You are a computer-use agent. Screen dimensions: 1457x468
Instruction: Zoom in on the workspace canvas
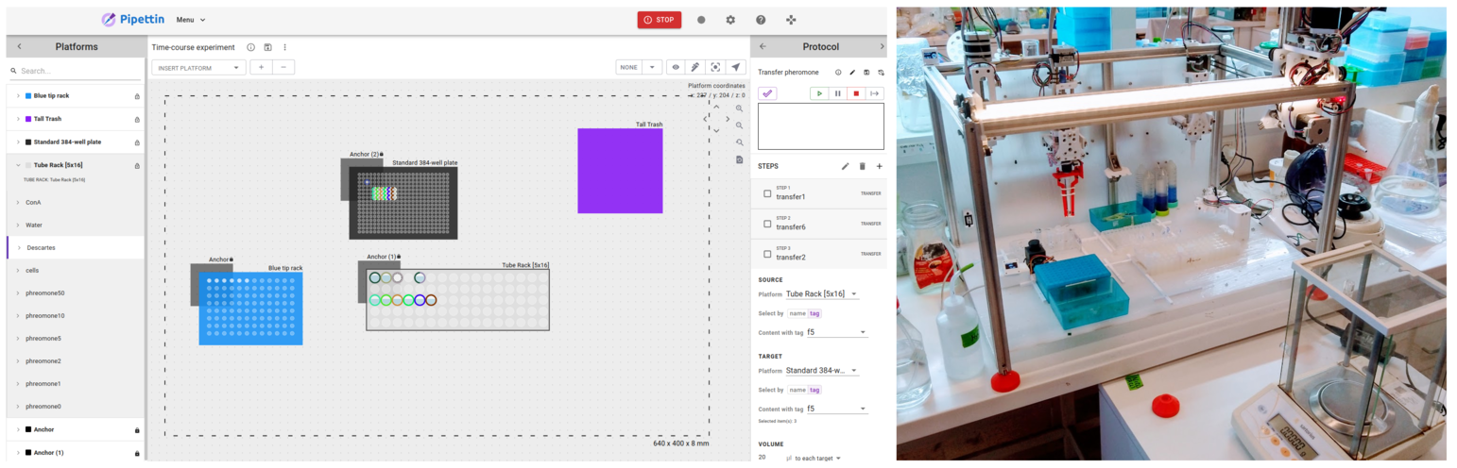click(739, 109)
